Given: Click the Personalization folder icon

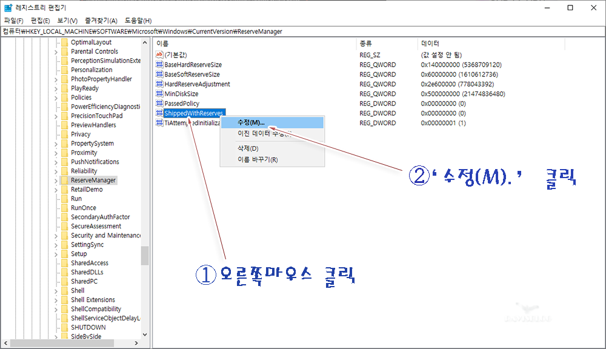Looking at the screenshot, I should pos(65,70).
